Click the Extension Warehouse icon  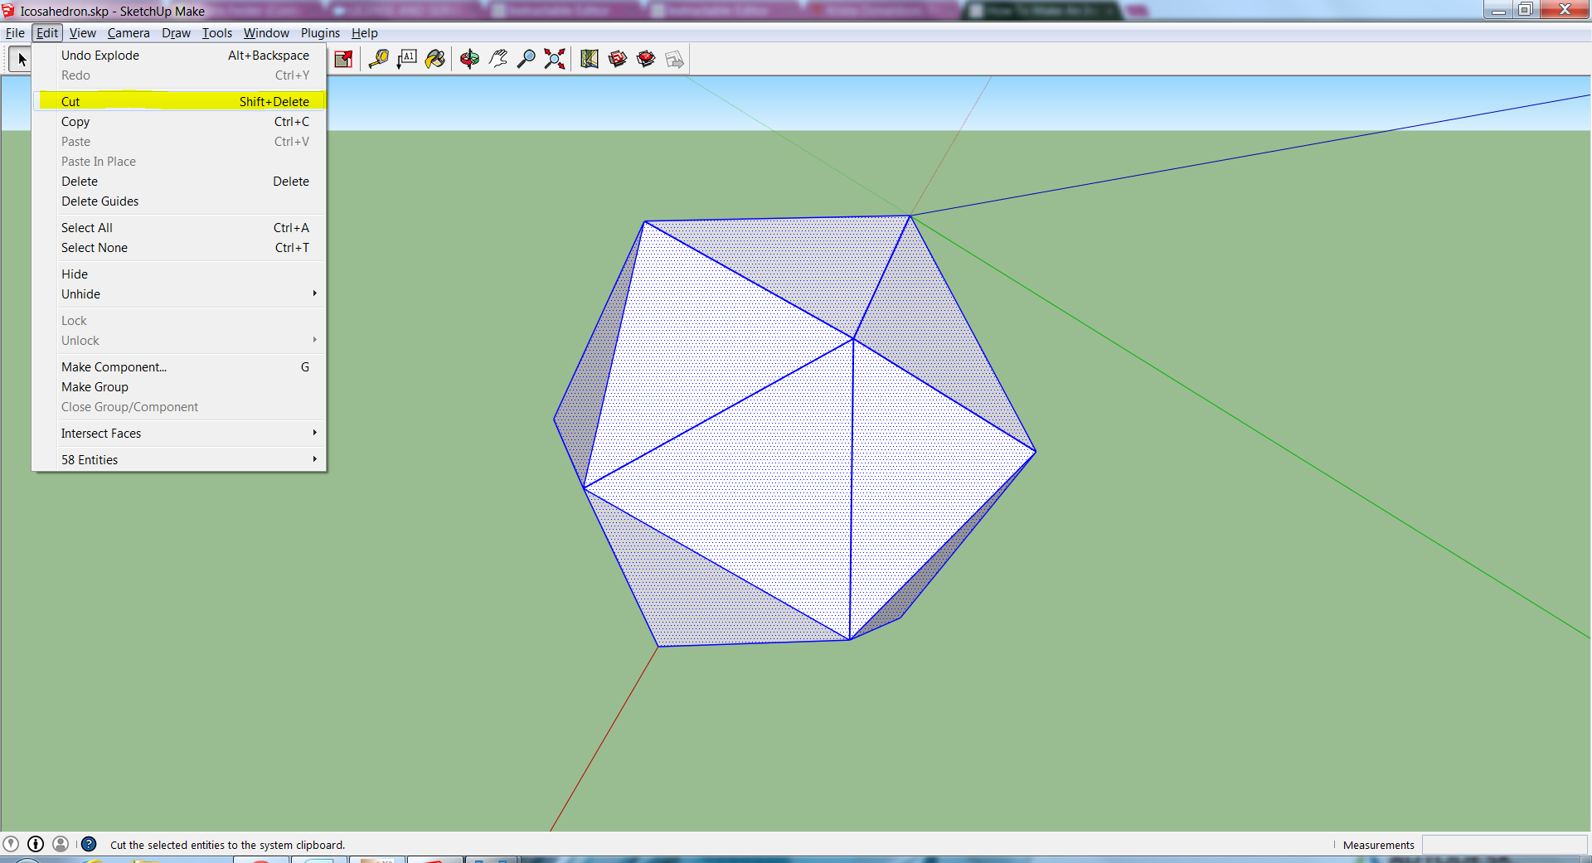(646, 60)
